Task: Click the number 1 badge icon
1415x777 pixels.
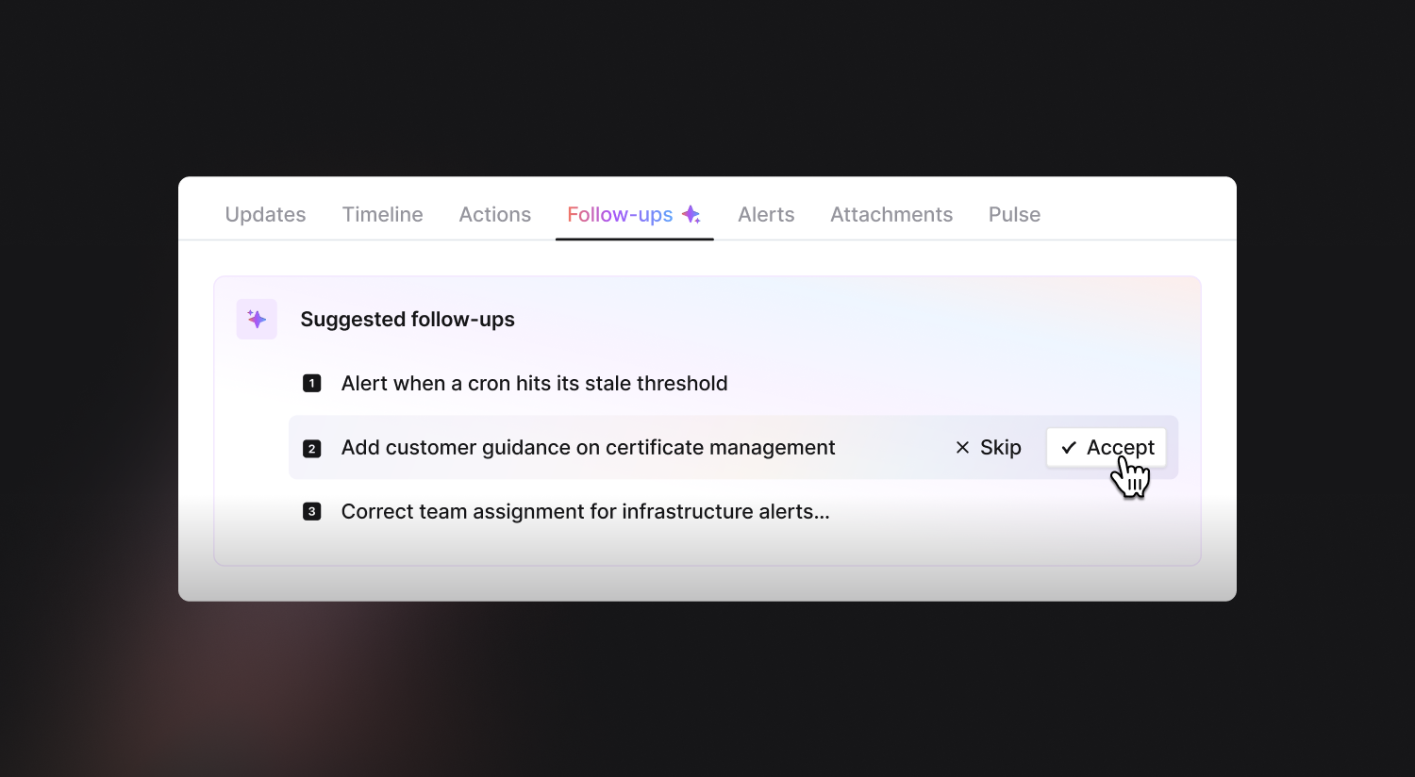Action: [x=311, y=384]
